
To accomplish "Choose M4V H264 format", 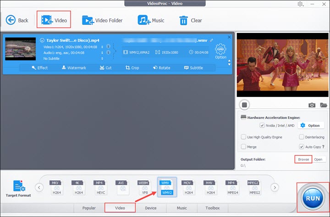I will pyautogui.click(x=211, y=187).
